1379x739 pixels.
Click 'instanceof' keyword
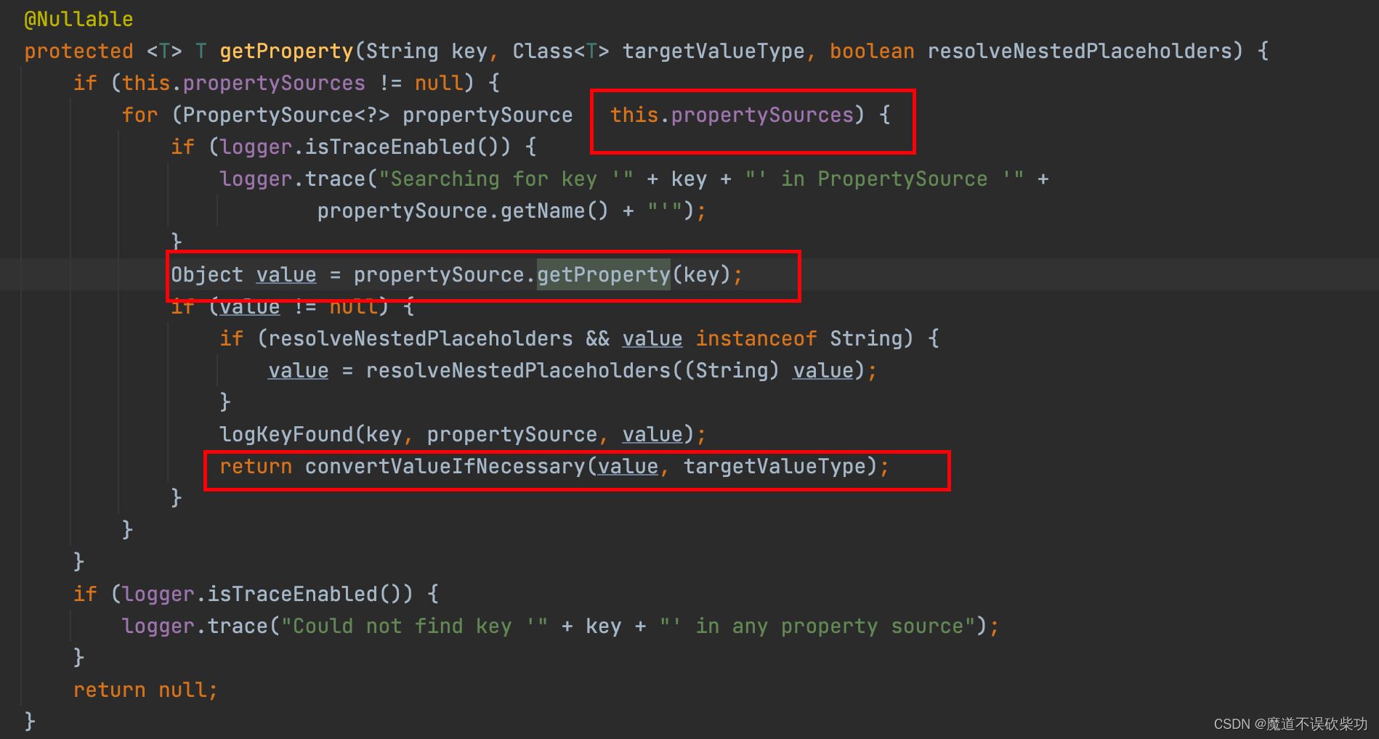(x=756, y=339)
